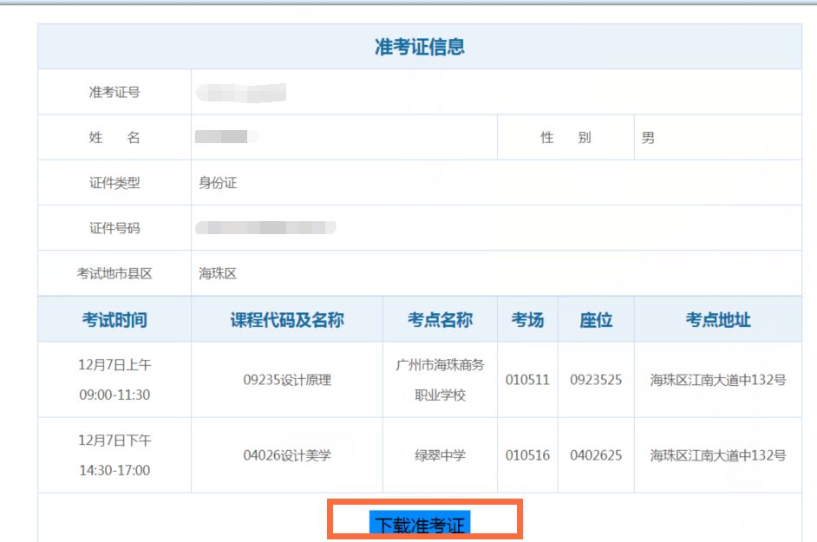Click the 绿翠中学 exam site cell

[441, 455]
